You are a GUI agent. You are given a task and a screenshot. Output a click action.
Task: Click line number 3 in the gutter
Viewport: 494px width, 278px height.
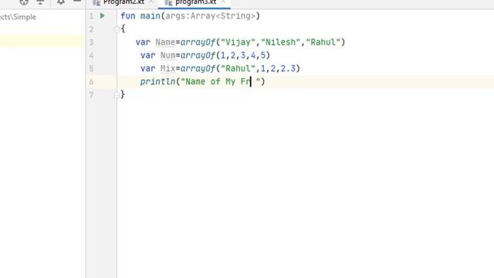coord(91,42)
